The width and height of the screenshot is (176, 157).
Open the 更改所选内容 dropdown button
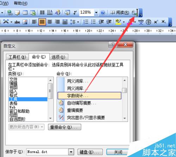(26, 127)
